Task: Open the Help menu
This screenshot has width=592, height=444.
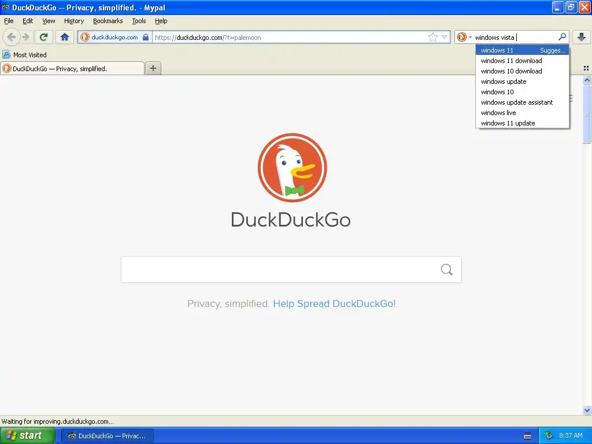Action: [x=161, y=21]
